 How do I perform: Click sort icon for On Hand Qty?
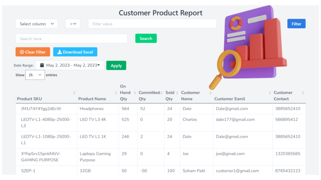(135, 93)
